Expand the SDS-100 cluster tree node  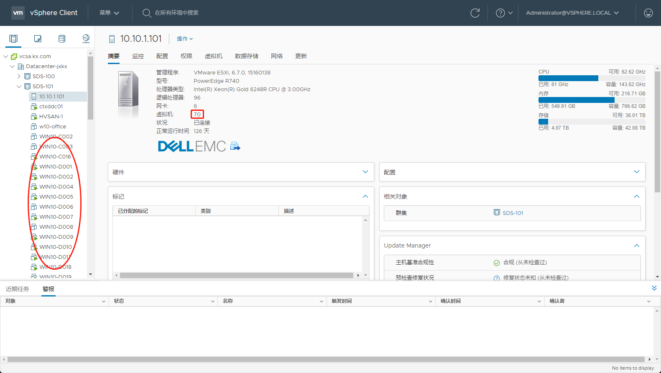[19, 77]
